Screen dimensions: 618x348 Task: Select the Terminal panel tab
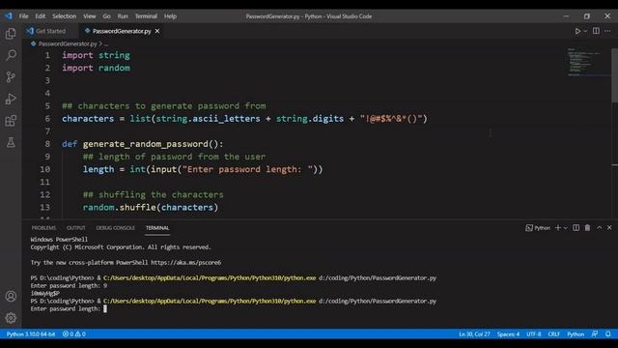tap(157, 228)
